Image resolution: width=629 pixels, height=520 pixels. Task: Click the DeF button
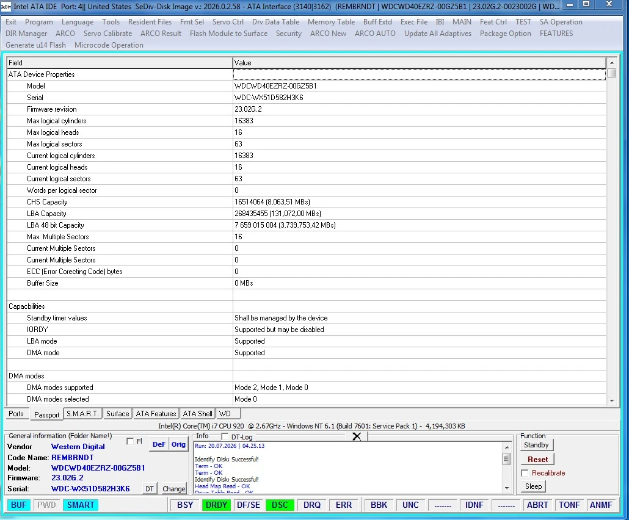(x=159, y=444)
